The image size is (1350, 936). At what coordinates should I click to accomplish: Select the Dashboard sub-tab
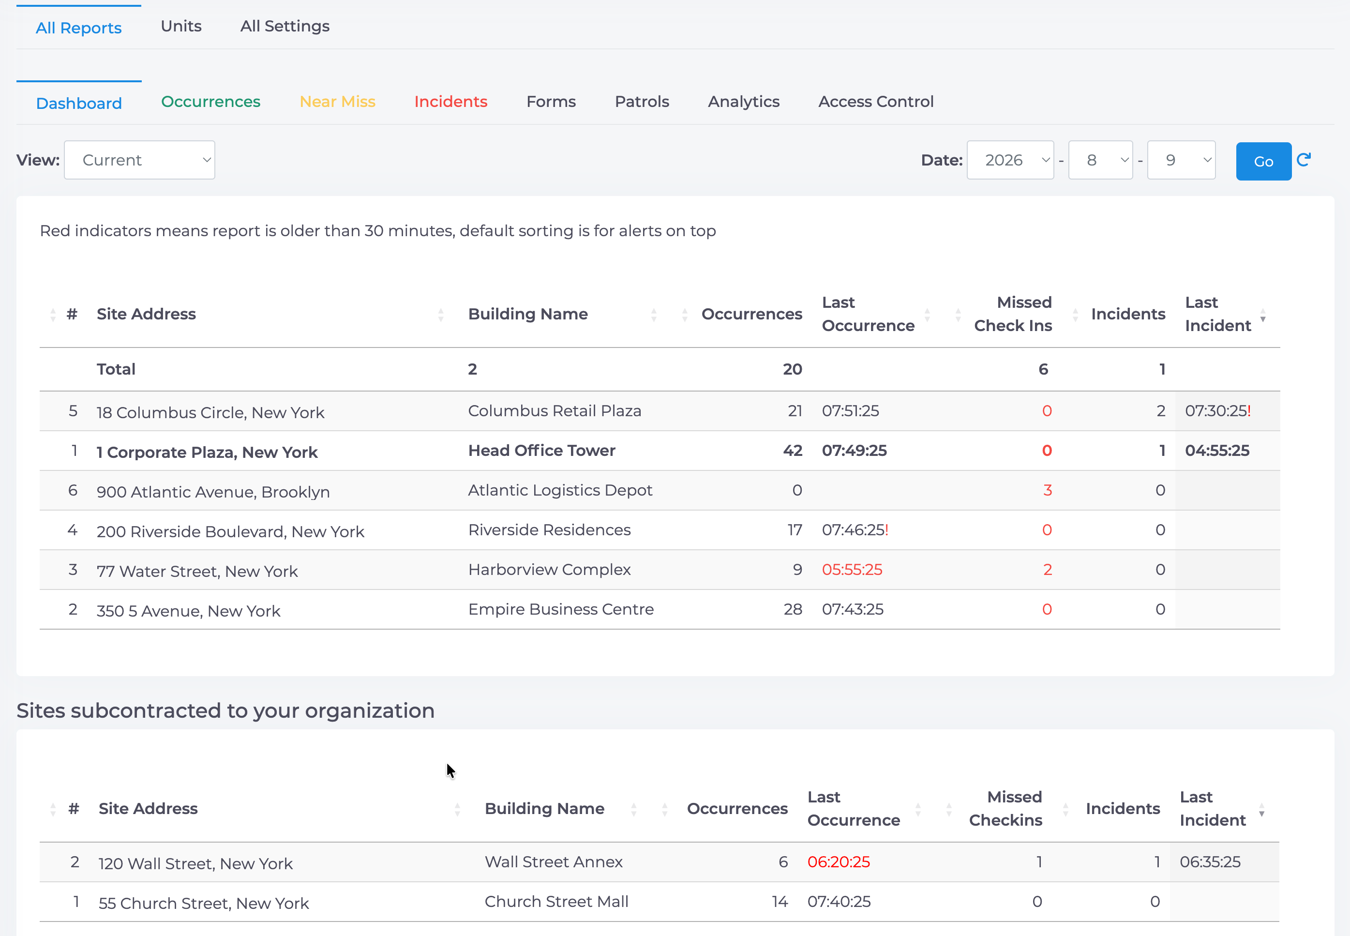pos(79,103)
